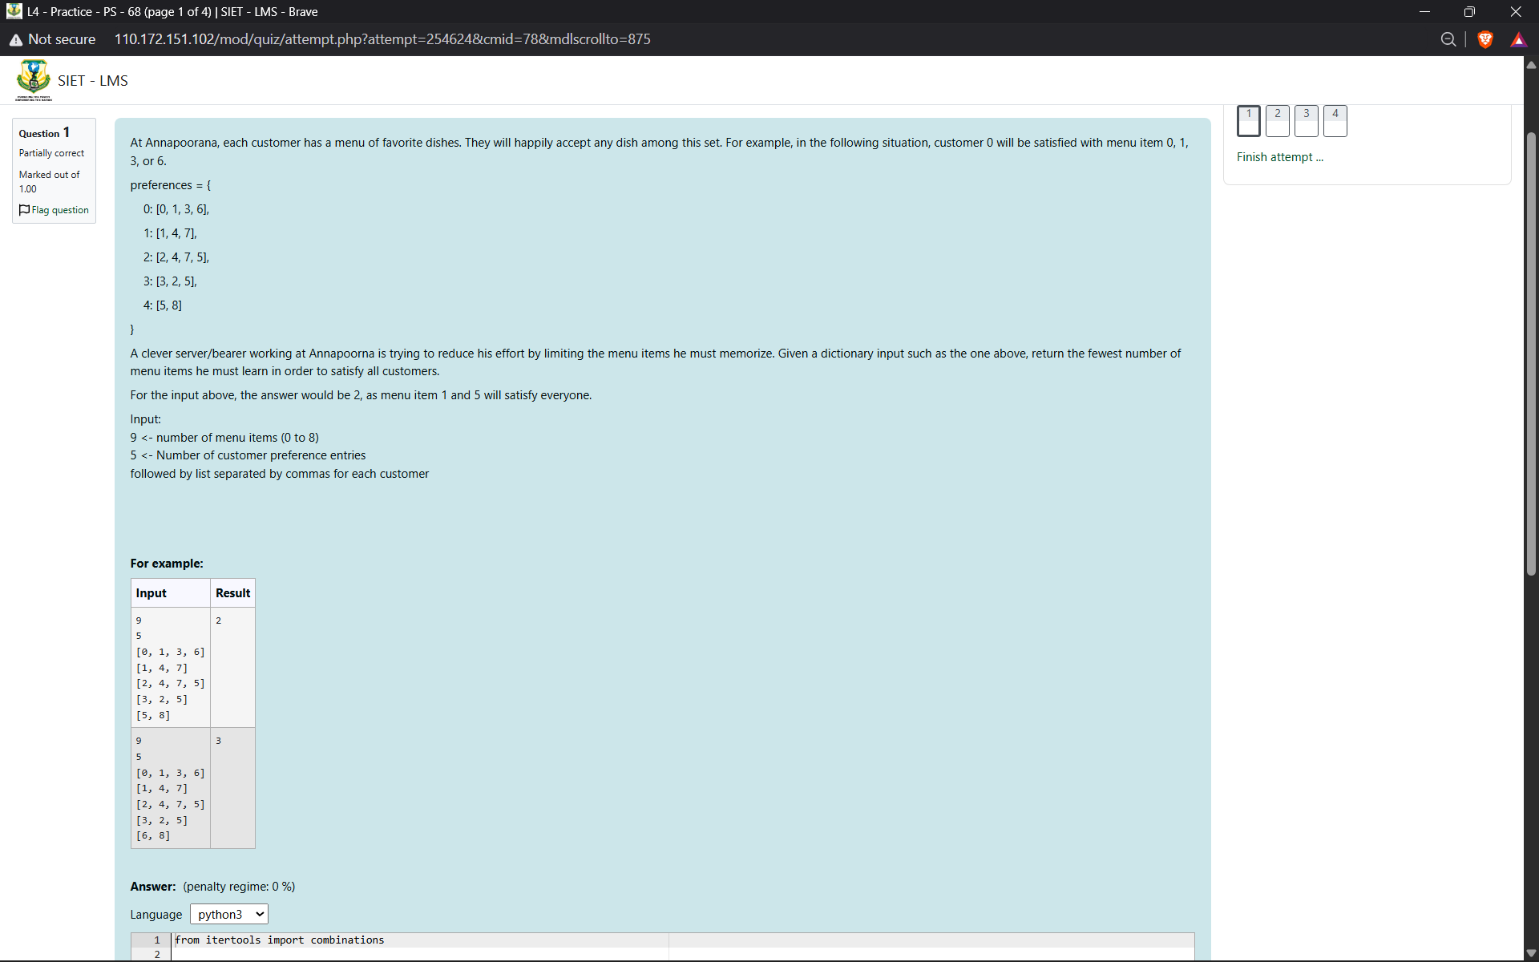Click the Brave tab favicon in title bar
Viewport: 1539px width, 962px height.
click(14, 11)
